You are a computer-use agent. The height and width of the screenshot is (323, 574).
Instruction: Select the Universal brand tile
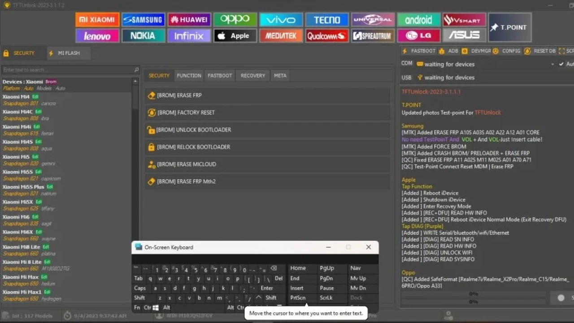[373, 20]
